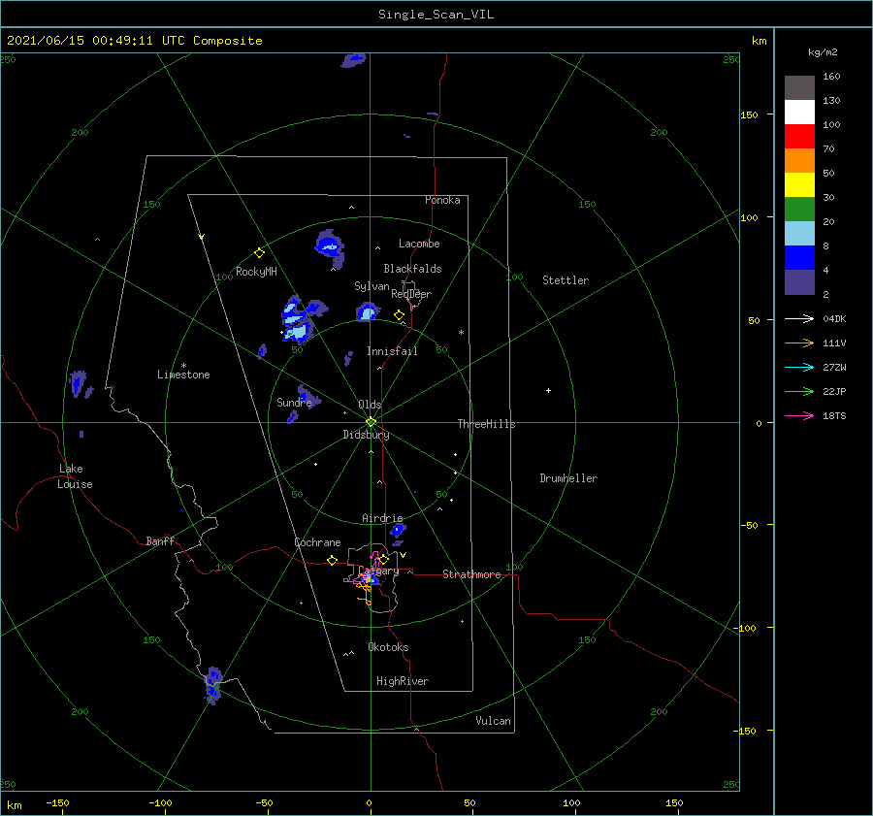Click the green 22JP arrow in legend
873x816 pixels.
799,392
